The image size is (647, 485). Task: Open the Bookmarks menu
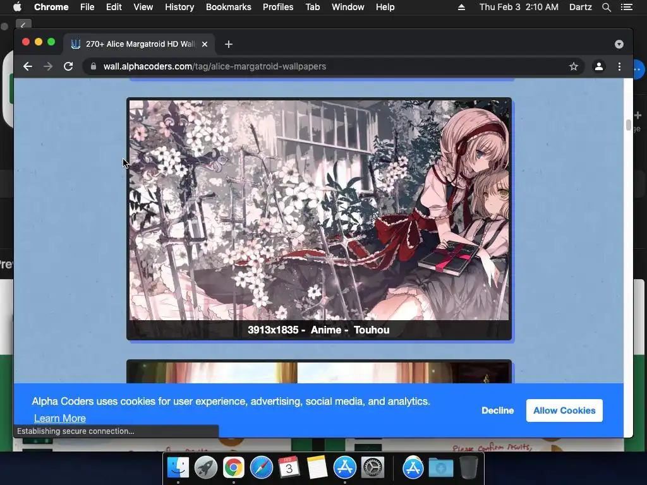tap(229, 7)
